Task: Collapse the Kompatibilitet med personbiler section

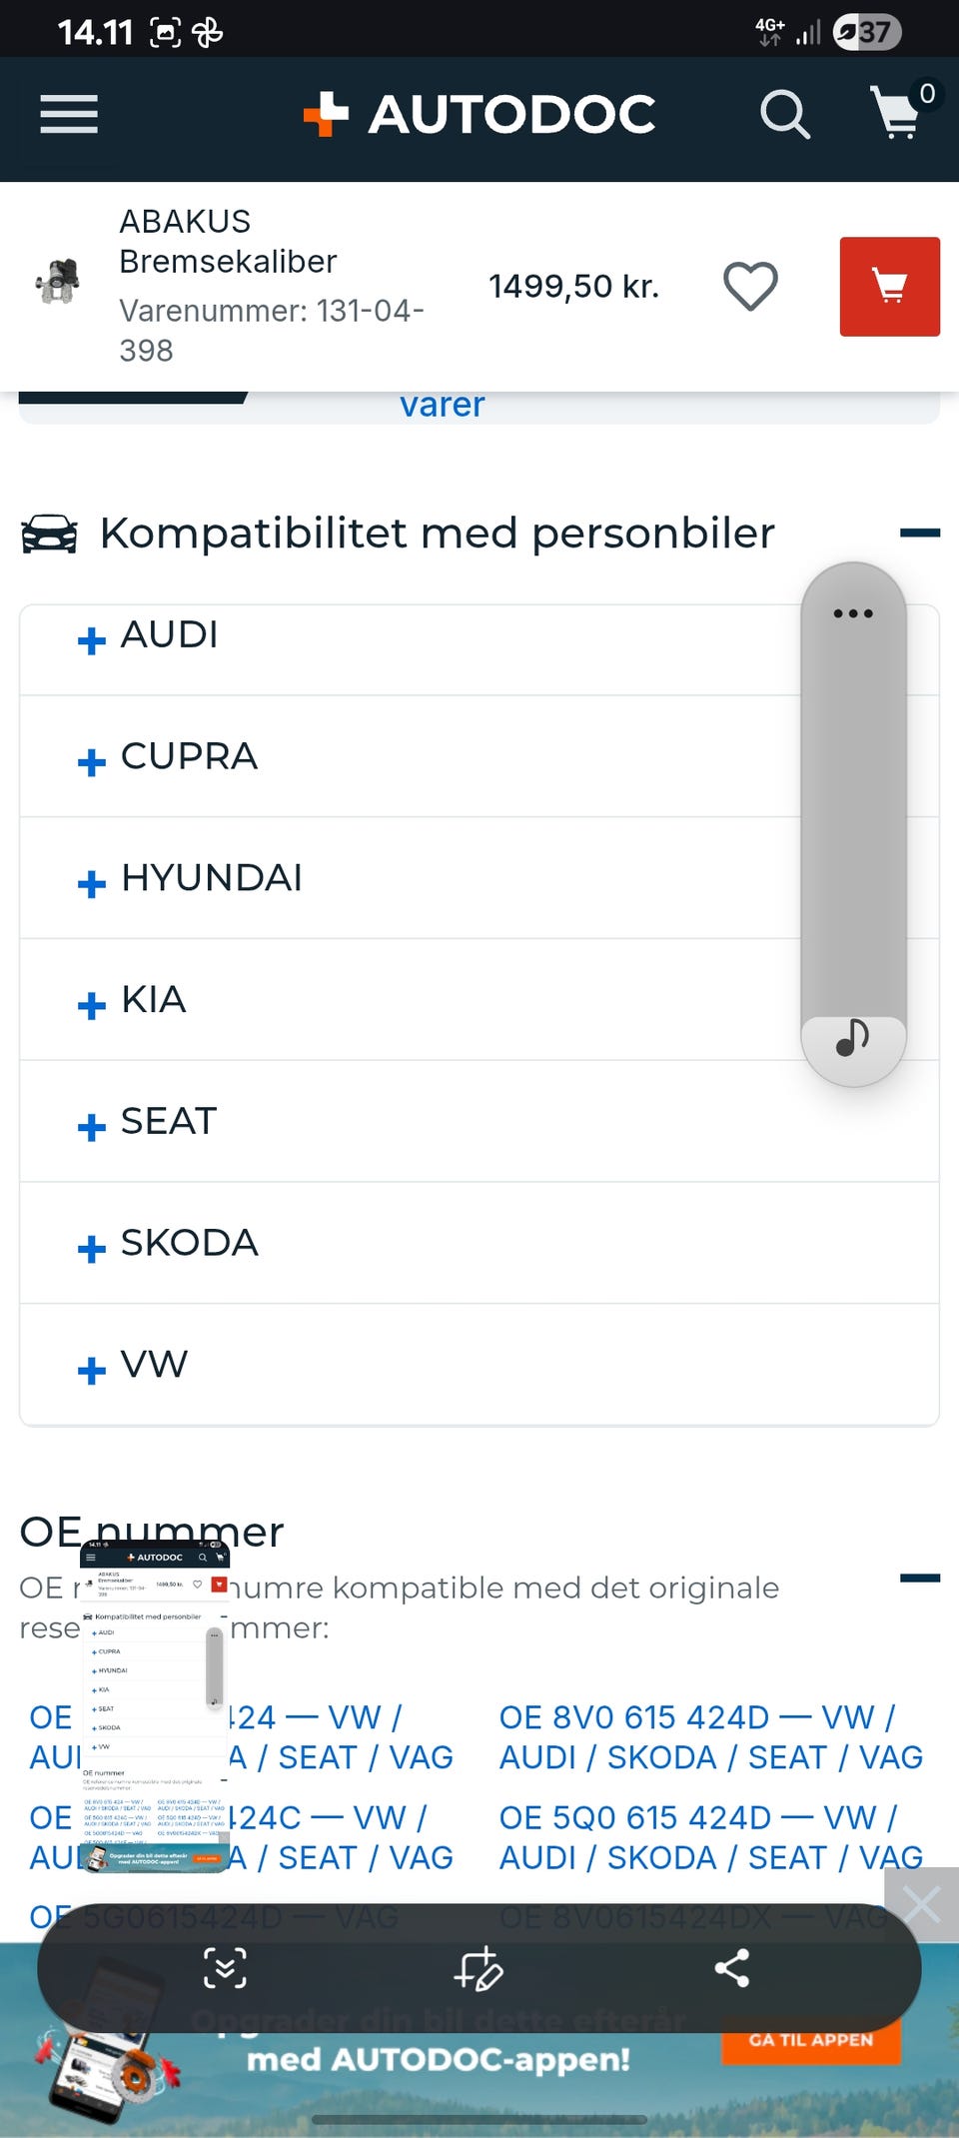Action: pos(919,534)
